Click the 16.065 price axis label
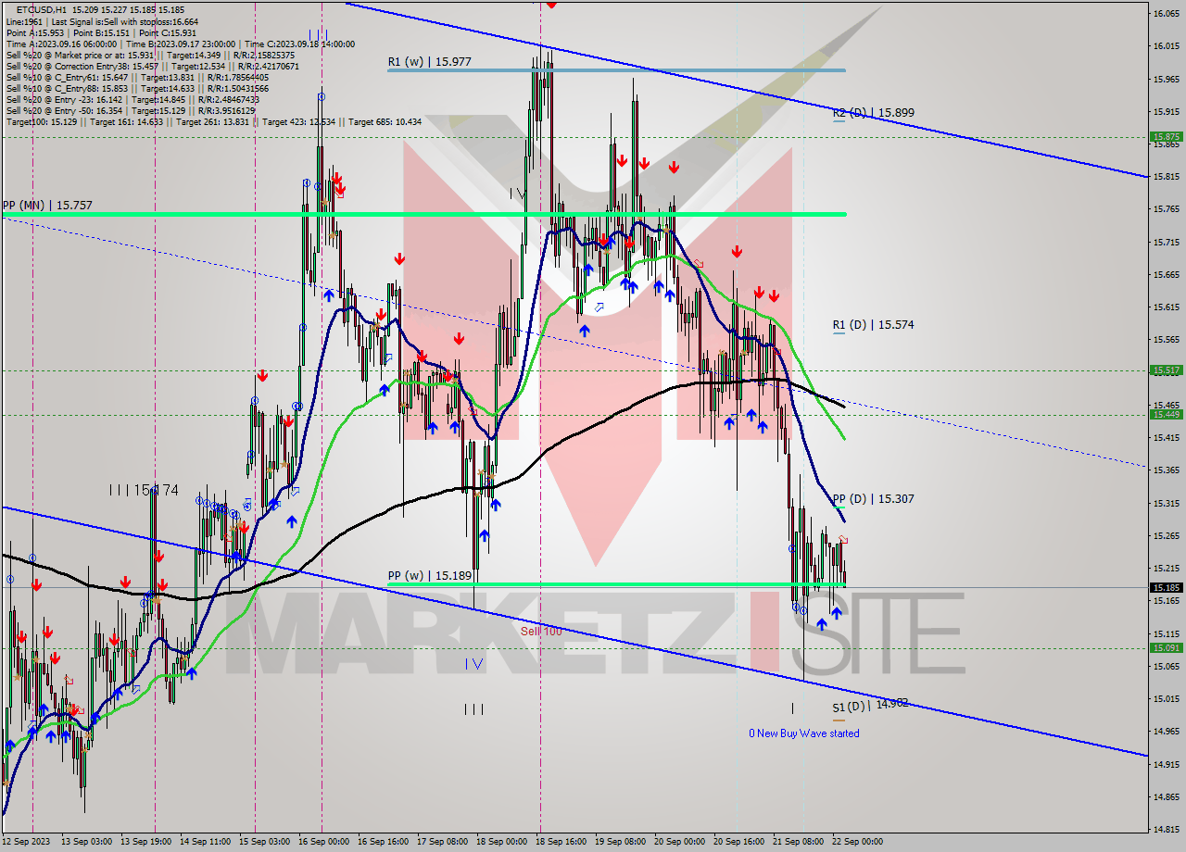Image resolution: width=1186 pixels, height=852 pixels. tap(1166, 13)
